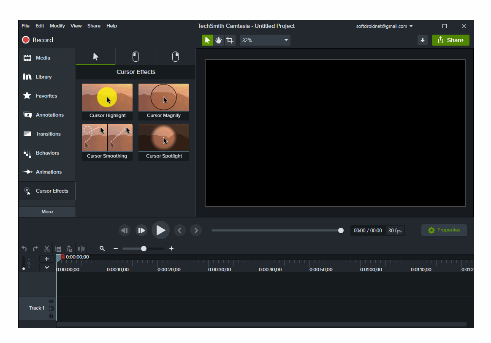Image resolution: width=491 pixels, height=343 pixels.
Task: Jump to the next marker arrow
Action: (196, 231)
